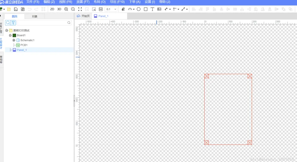Open the 导出 (F10) menu
297x162 pixels.
coord(117,2)
